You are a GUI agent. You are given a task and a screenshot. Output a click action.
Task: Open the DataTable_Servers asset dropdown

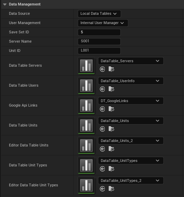tap(131, 61)
